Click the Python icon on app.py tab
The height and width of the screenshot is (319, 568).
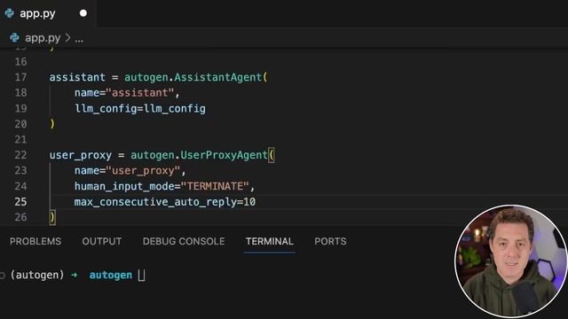(10, 13)
